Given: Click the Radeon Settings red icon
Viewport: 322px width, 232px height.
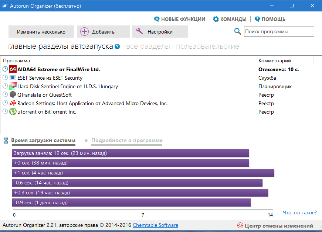Looking at the screenshot, I should [x=13, y=103].
